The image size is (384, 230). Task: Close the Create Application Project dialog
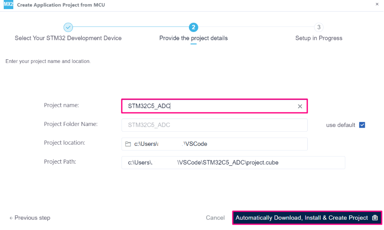point(377,4)
